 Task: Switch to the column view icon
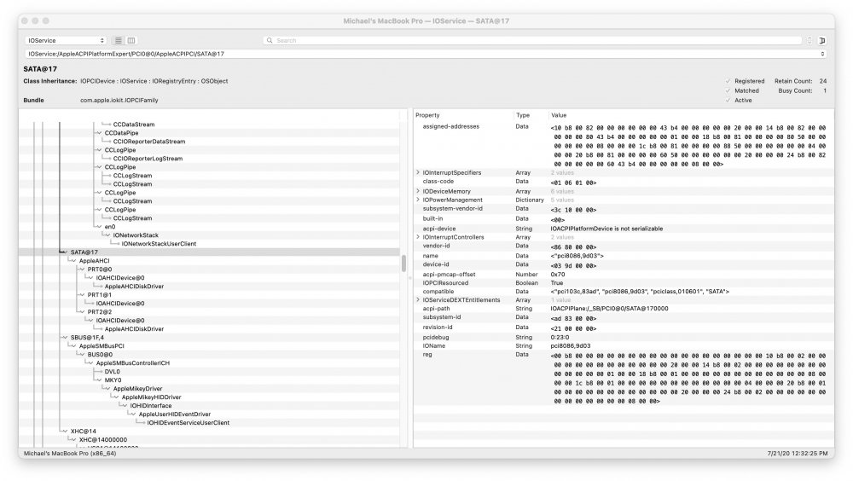coord(131,40)
